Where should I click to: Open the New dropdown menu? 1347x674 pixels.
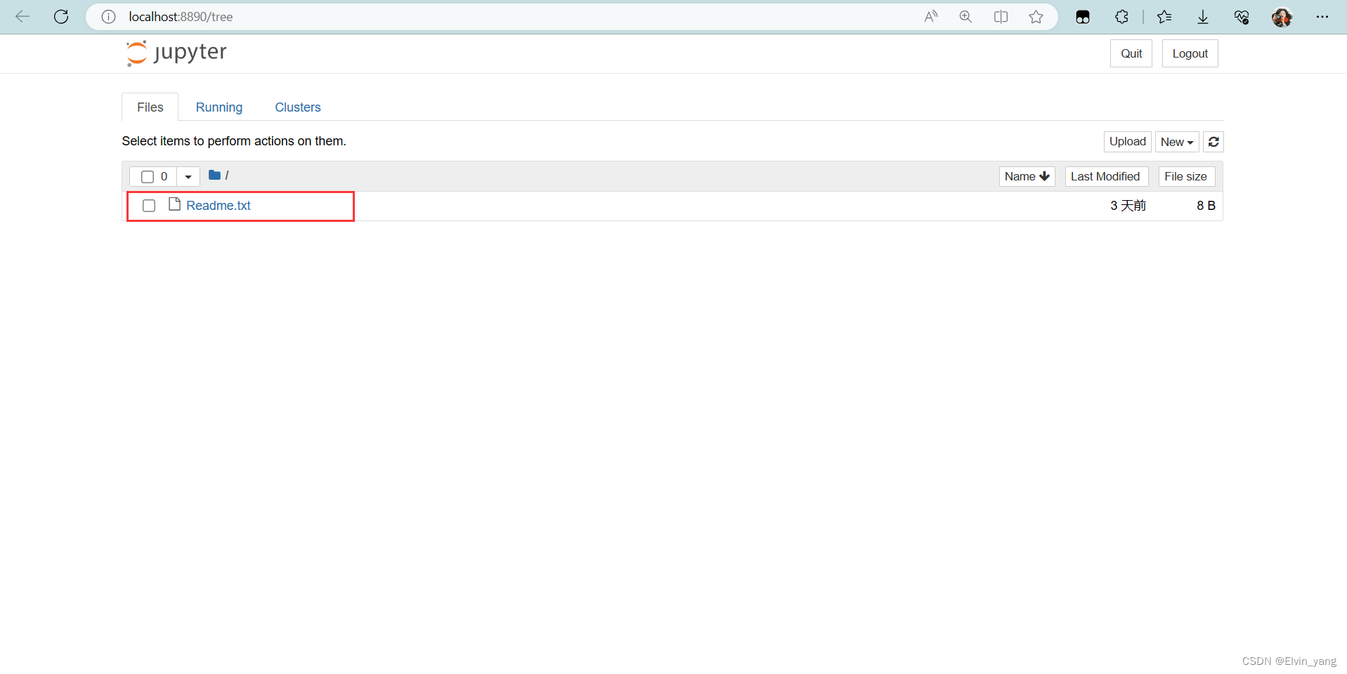(x=1177, y=142)
